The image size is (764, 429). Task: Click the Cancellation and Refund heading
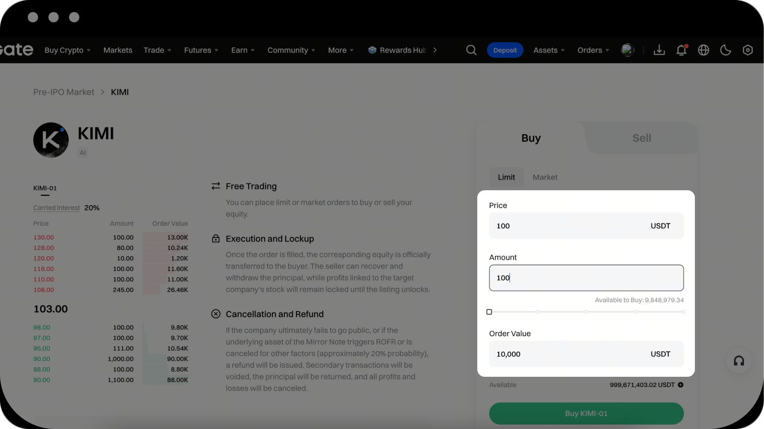[275, 314]
